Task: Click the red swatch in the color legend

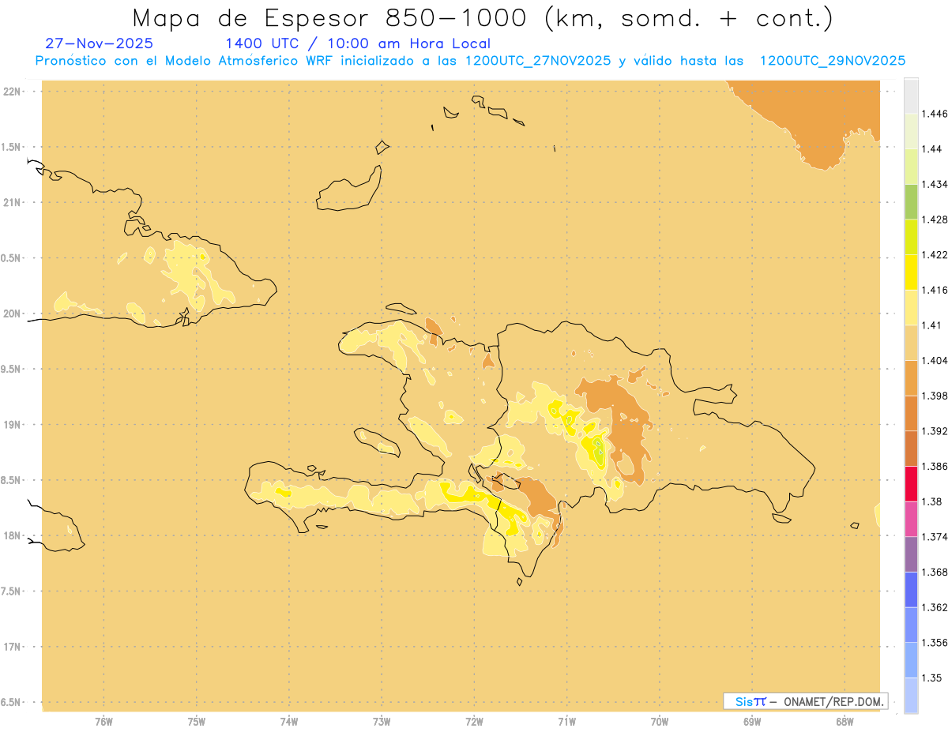Action: click(911, 483)
